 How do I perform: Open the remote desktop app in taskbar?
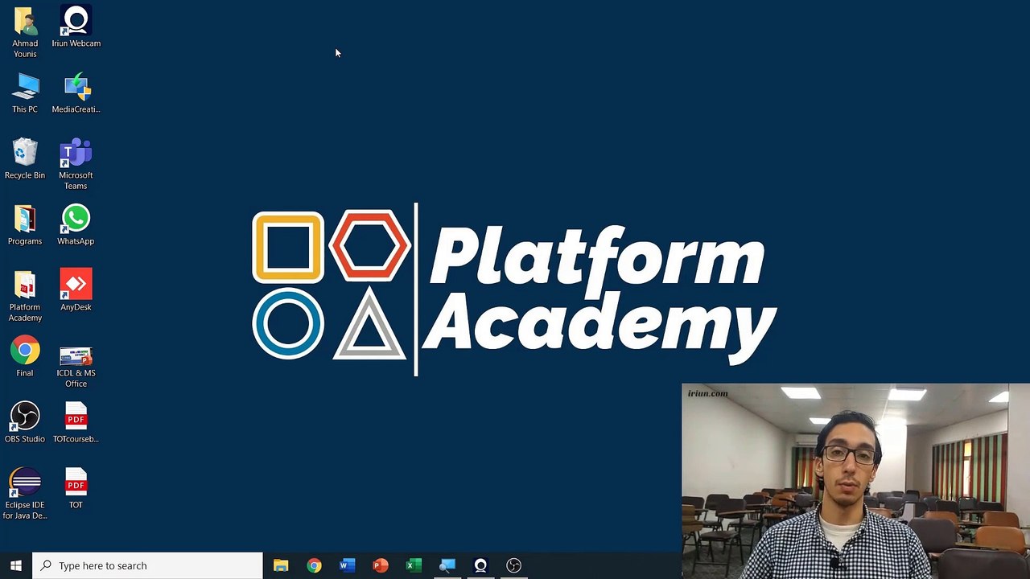pyautogui.click(x=447, y=565)
